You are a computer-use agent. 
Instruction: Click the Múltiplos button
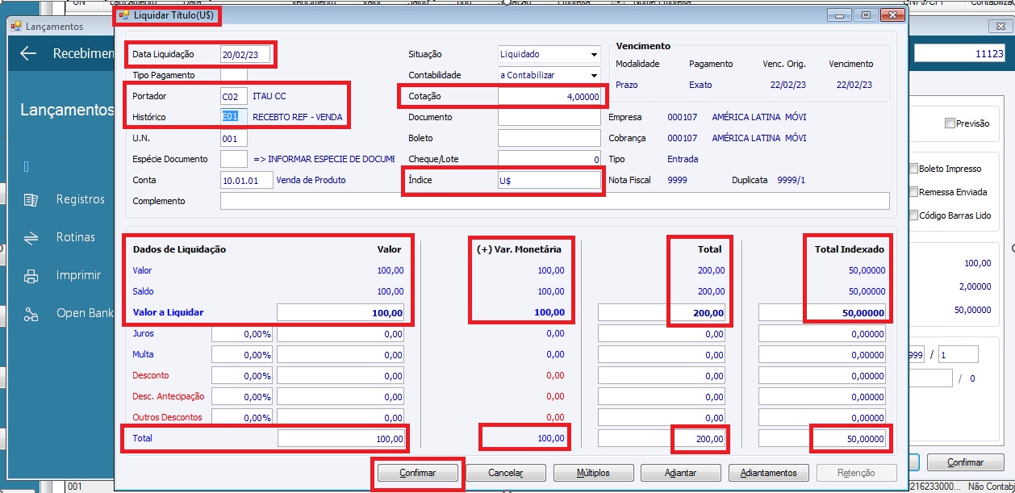[x=593, y=473]
